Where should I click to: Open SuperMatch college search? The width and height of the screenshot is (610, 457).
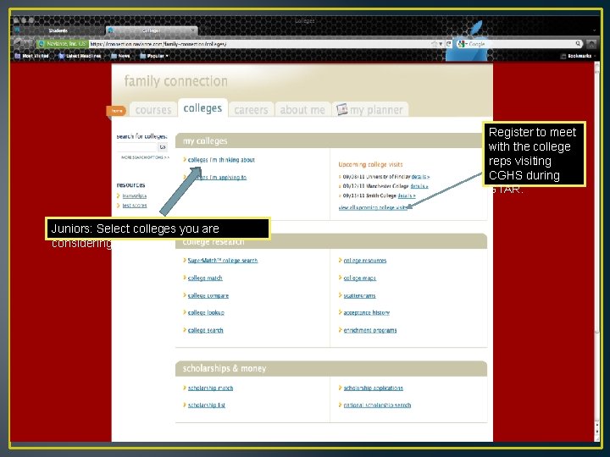(223, 261)
